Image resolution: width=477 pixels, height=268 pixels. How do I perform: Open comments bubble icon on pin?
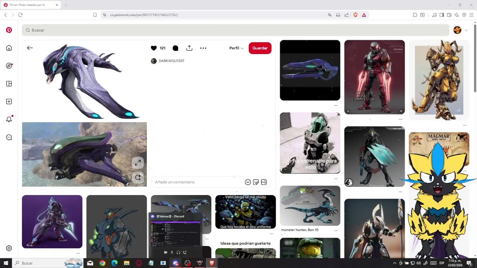click(176, 48)
